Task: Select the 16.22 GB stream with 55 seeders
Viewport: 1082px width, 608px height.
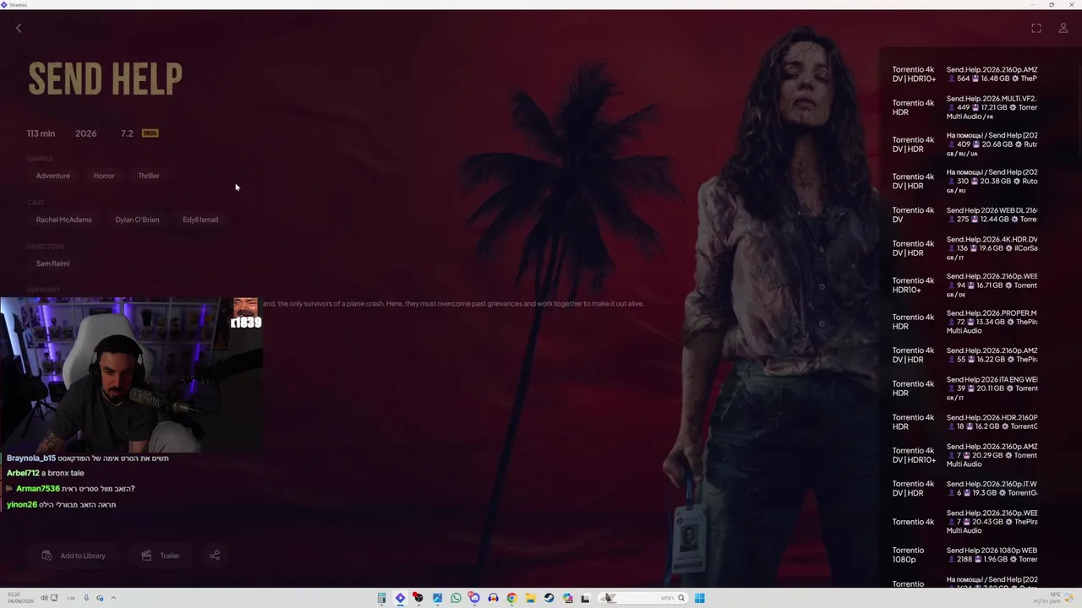Action: [965, 355]
